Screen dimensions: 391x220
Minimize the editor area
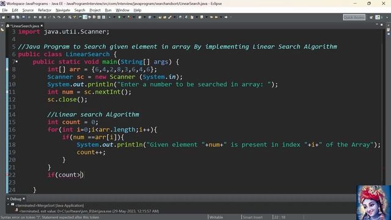click(377, 24)
